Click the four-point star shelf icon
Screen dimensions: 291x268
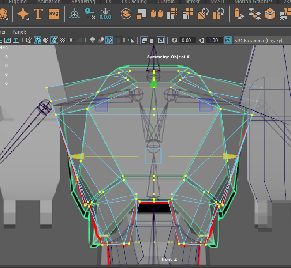coord(23,14)
